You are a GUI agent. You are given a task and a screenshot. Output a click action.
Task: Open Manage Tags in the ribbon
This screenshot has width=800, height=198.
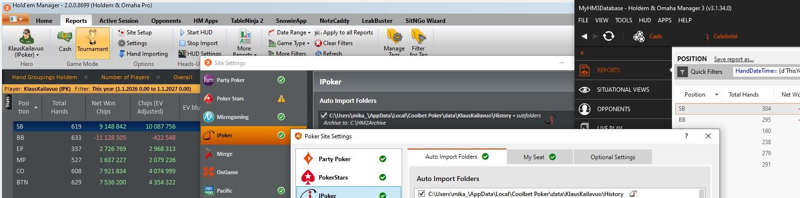(x=394, y=38)
